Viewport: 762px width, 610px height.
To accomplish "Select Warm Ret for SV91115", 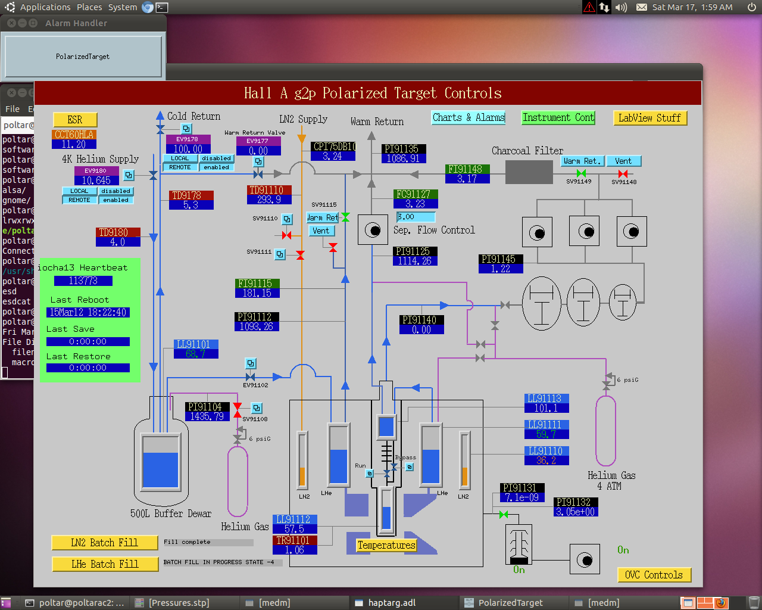I will 322,217.
